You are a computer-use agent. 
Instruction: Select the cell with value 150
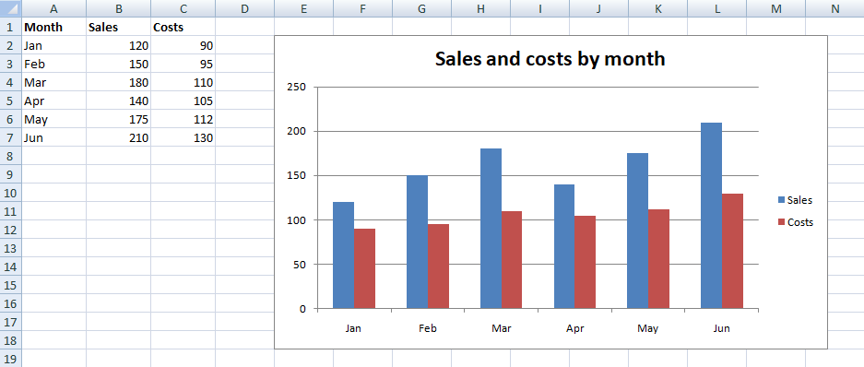coord(118,64)
